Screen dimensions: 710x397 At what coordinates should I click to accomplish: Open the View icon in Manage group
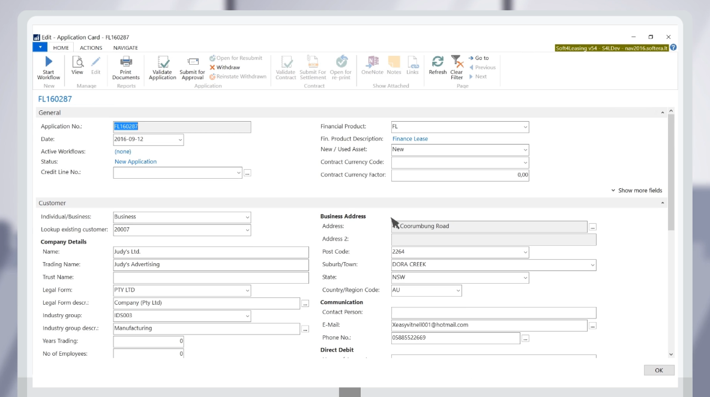tap(77, 62)
